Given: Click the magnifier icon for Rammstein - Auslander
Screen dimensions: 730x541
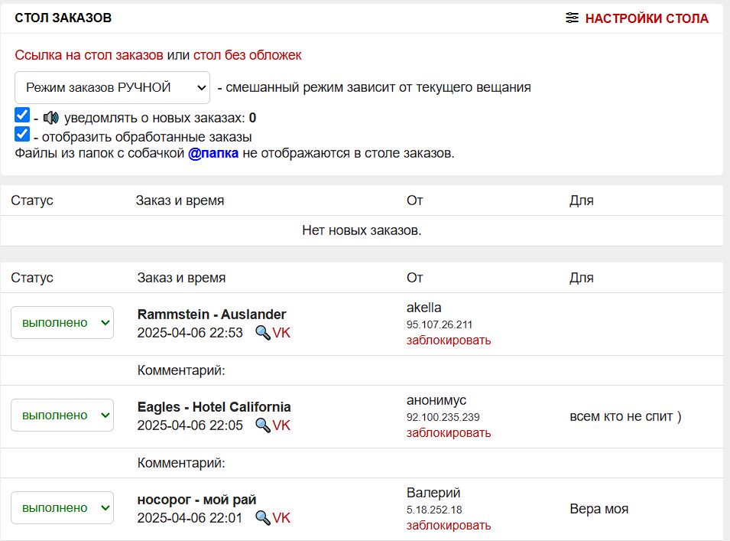Looking at the screenshot, I should pyautogui.click(x=262, y=332).
